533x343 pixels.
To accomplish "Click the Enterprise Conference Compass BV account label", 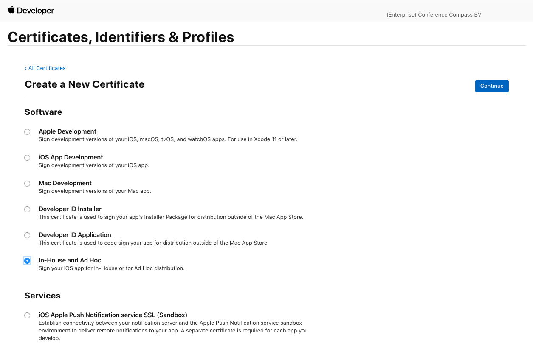I will tap(434, 14).
